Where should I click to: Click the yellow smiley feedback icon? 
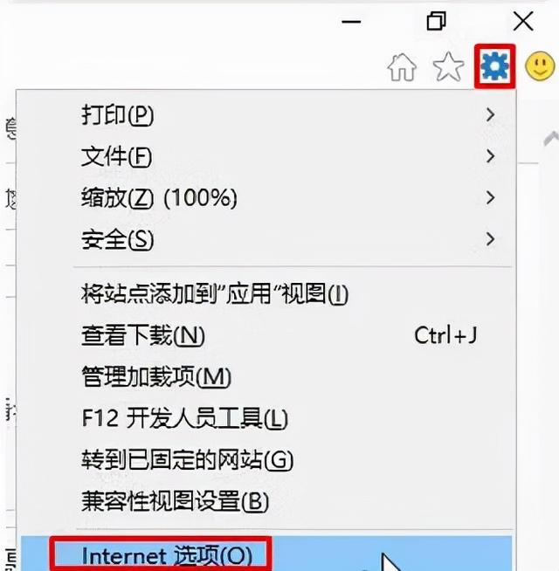click(540, 66)
